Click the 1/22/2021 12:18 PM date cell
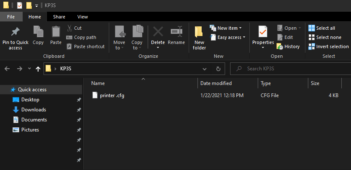Viewport: 351px width, 170px height. pos(222,95)
